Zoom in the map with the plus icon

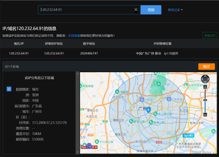pyautogui.click(x=205, y=87)
